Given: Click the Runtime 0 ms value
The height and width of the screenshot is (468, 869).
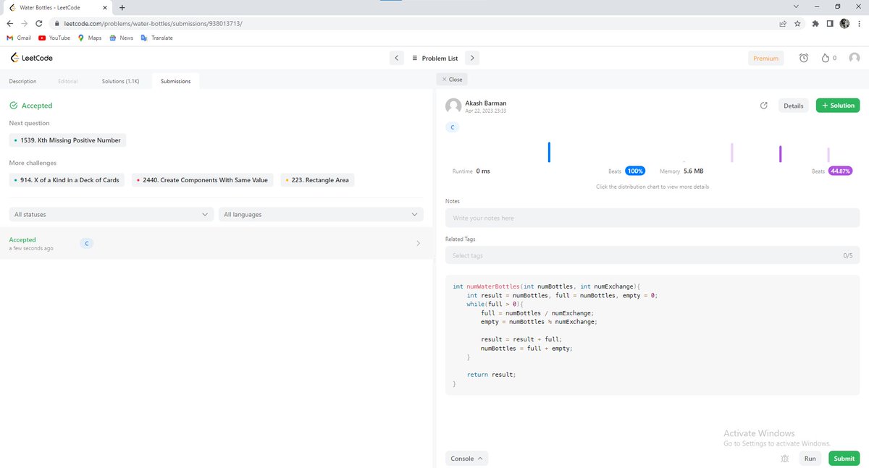Looking at the screenshot, I should pyautogui.click(x=483, y=171).
